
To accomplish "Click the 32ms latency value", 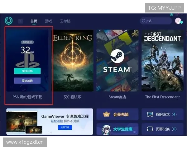I will pos(27,50).
